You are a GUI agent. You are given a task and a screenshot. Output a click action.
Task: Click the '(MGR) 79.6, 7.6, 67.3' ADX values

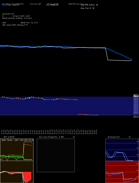(29, 23)
